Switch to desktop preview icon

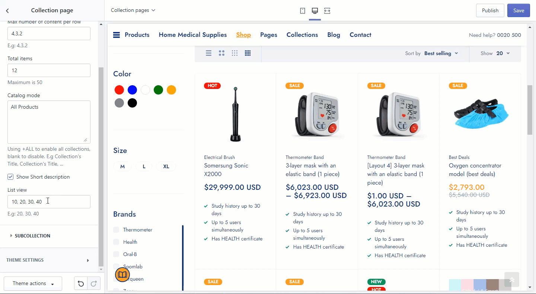click(x=315, y=11)
